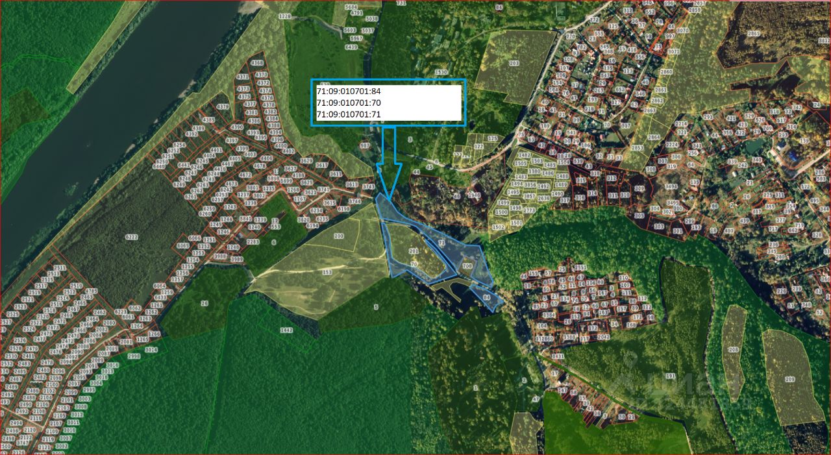
Task: Click plot label 3989
Action: point(237,259)
